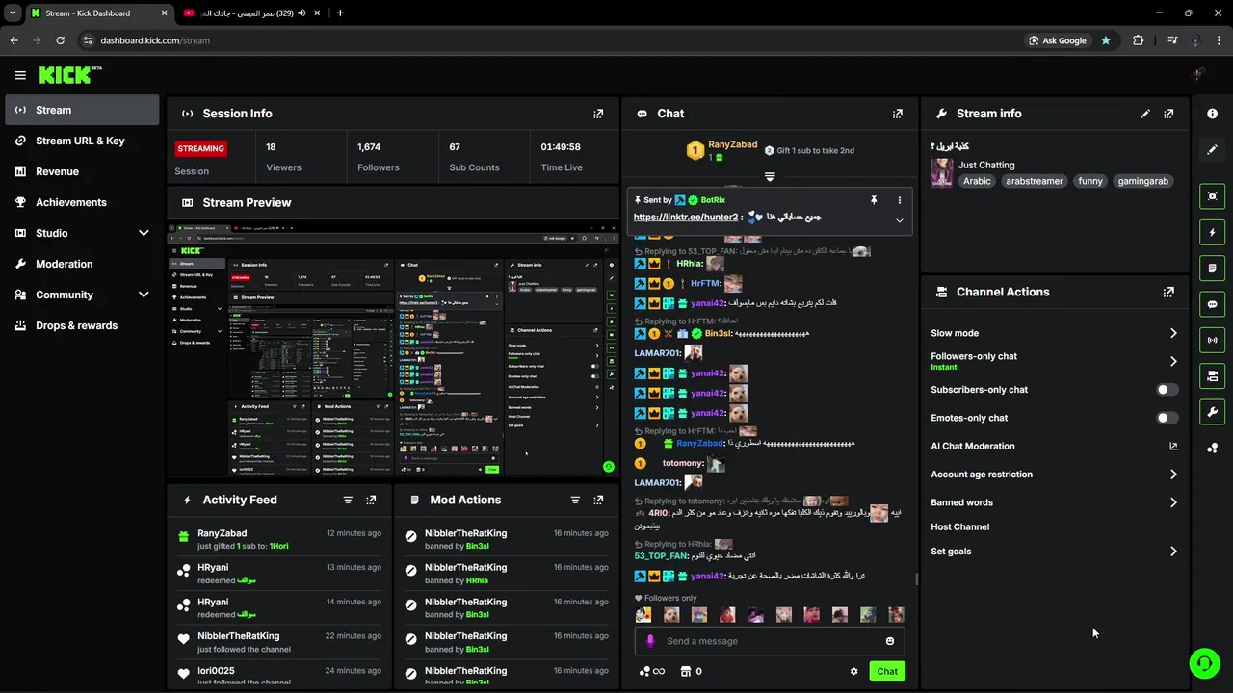Click the pin icon on the pinned message
The image size is (1233, 693).
click(x=874, y=200)
